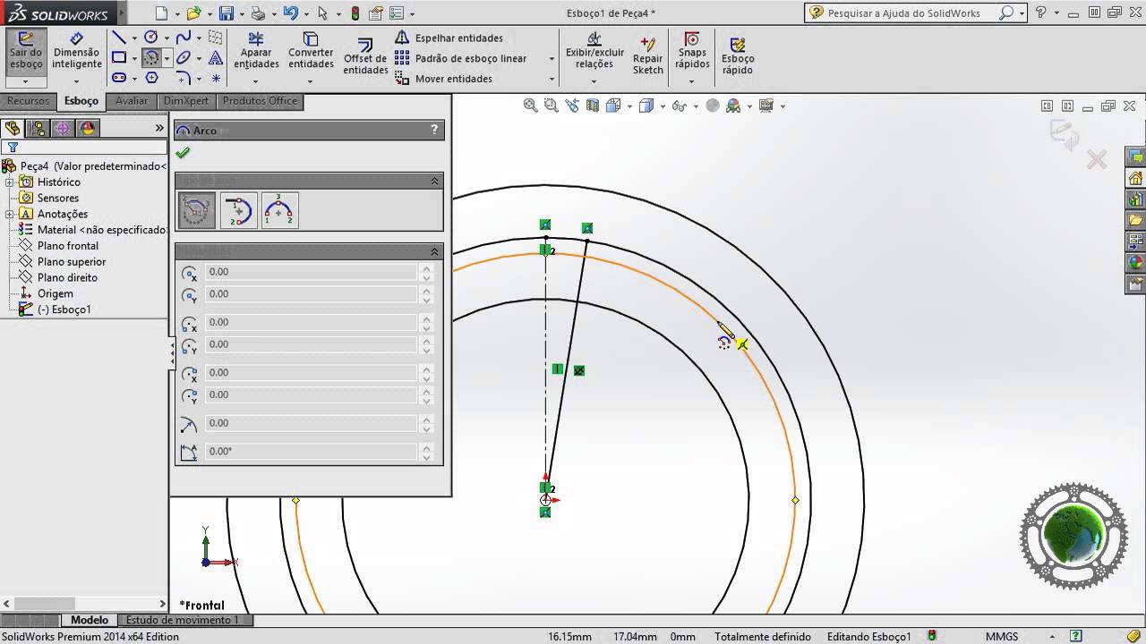The width and height of the screenshot is (1146, 644).
Task: Select the Spline sketch tool
Action: pyautogui.click(x=183, y=38)
